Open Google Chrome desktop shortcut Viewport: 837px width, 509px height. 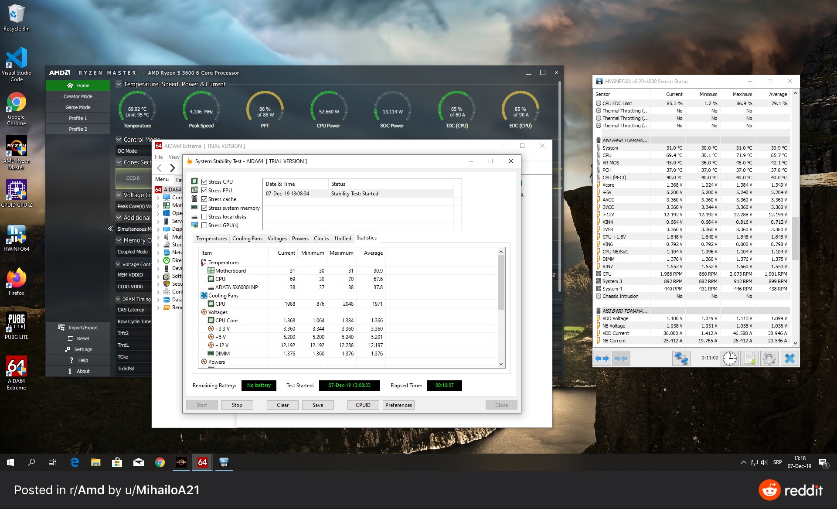click(16, 109)
